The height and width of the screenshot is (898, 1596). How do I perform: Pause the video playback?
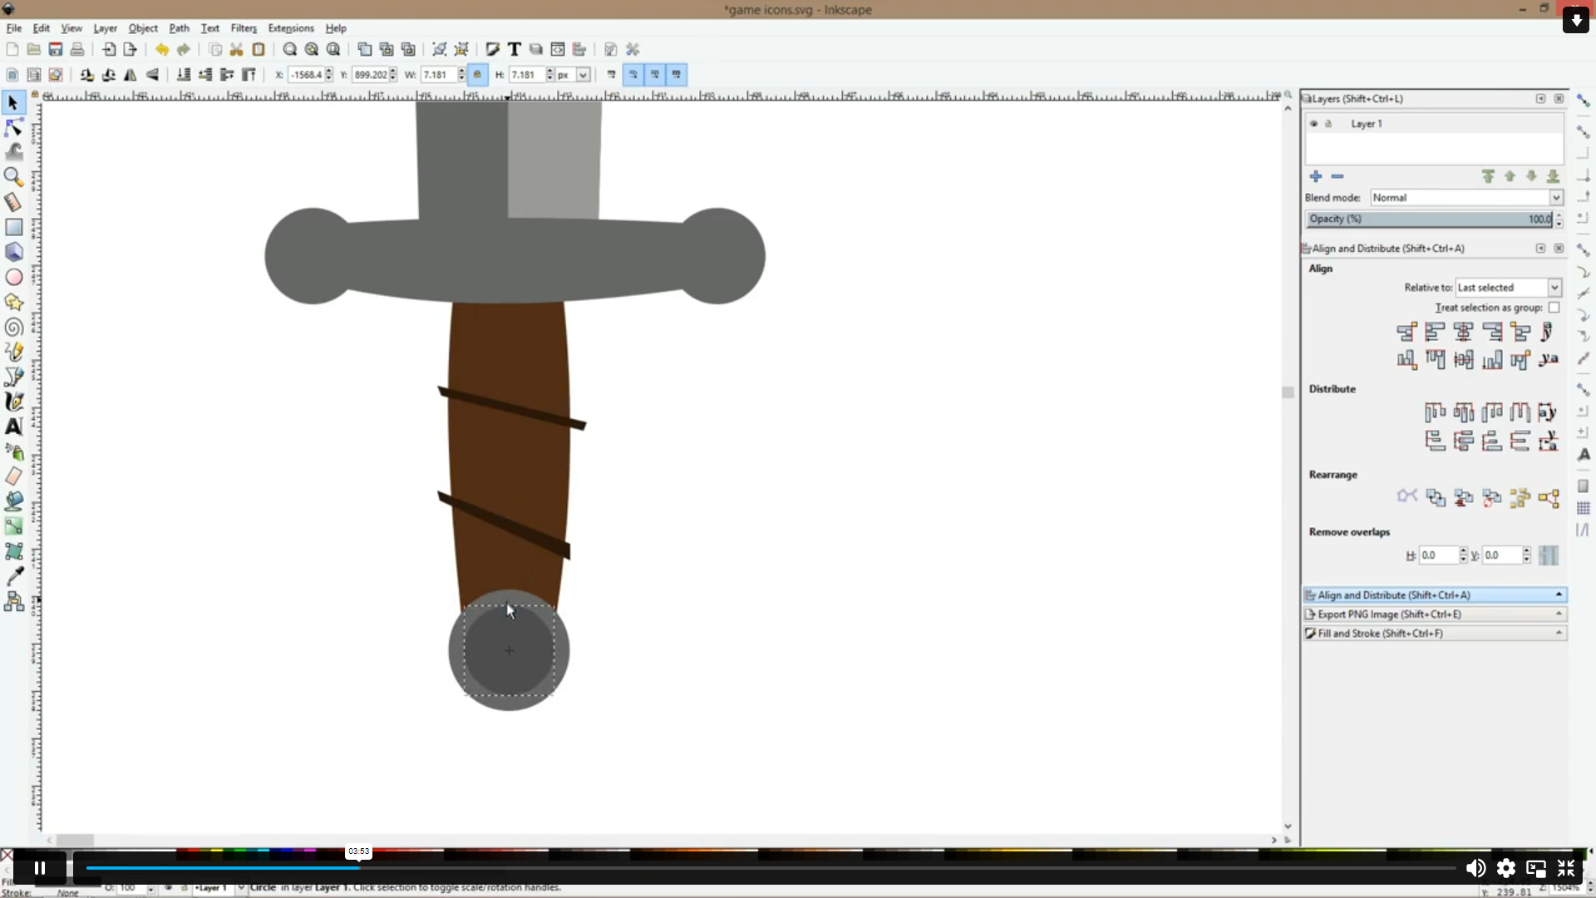coord(38,867)
